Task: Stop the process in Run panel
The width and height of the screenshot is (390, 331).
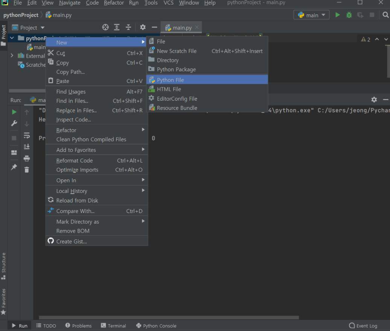Action: pyautogui.click(x=14, y=138)
